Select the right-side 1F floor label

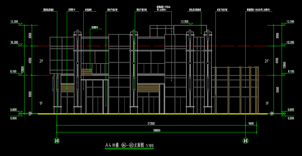click(x=267, y=103)
